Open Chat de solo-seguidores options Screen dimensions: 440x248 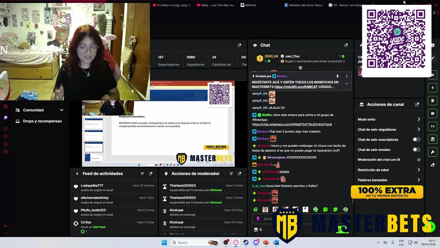389,130
